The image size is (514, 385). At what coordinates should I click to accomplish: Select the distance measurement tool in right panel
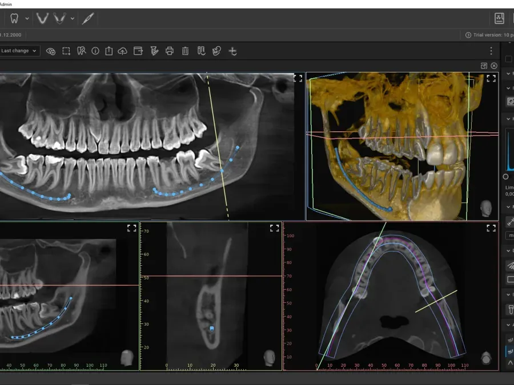[510, 222]
